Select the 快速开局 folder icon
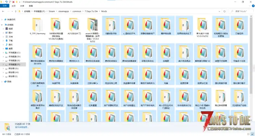Screen dimensions: 255x136 click(x=56, y=74)
